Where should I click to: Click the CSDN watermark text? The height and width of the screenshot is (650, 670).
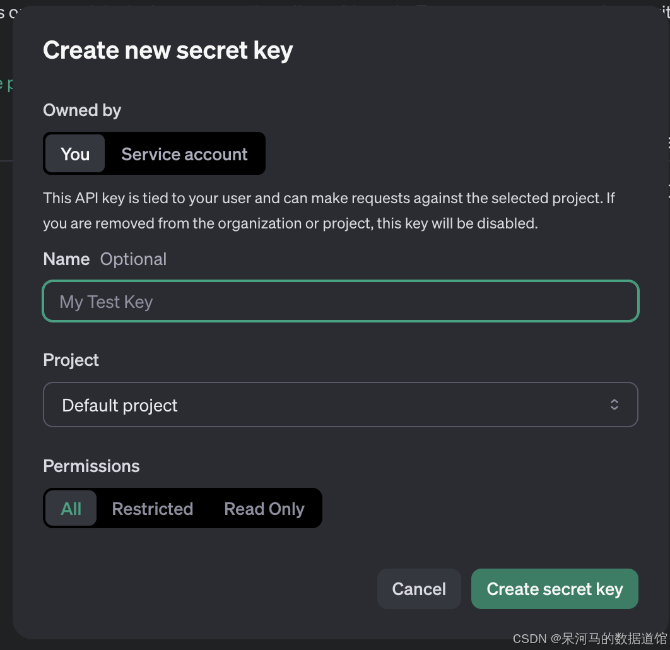coord(589,639)
